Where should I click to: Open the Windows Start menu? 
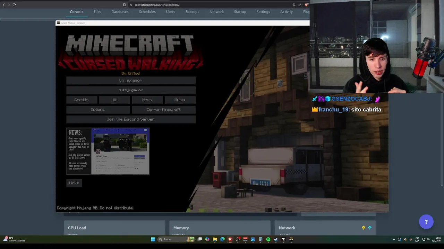153,239
